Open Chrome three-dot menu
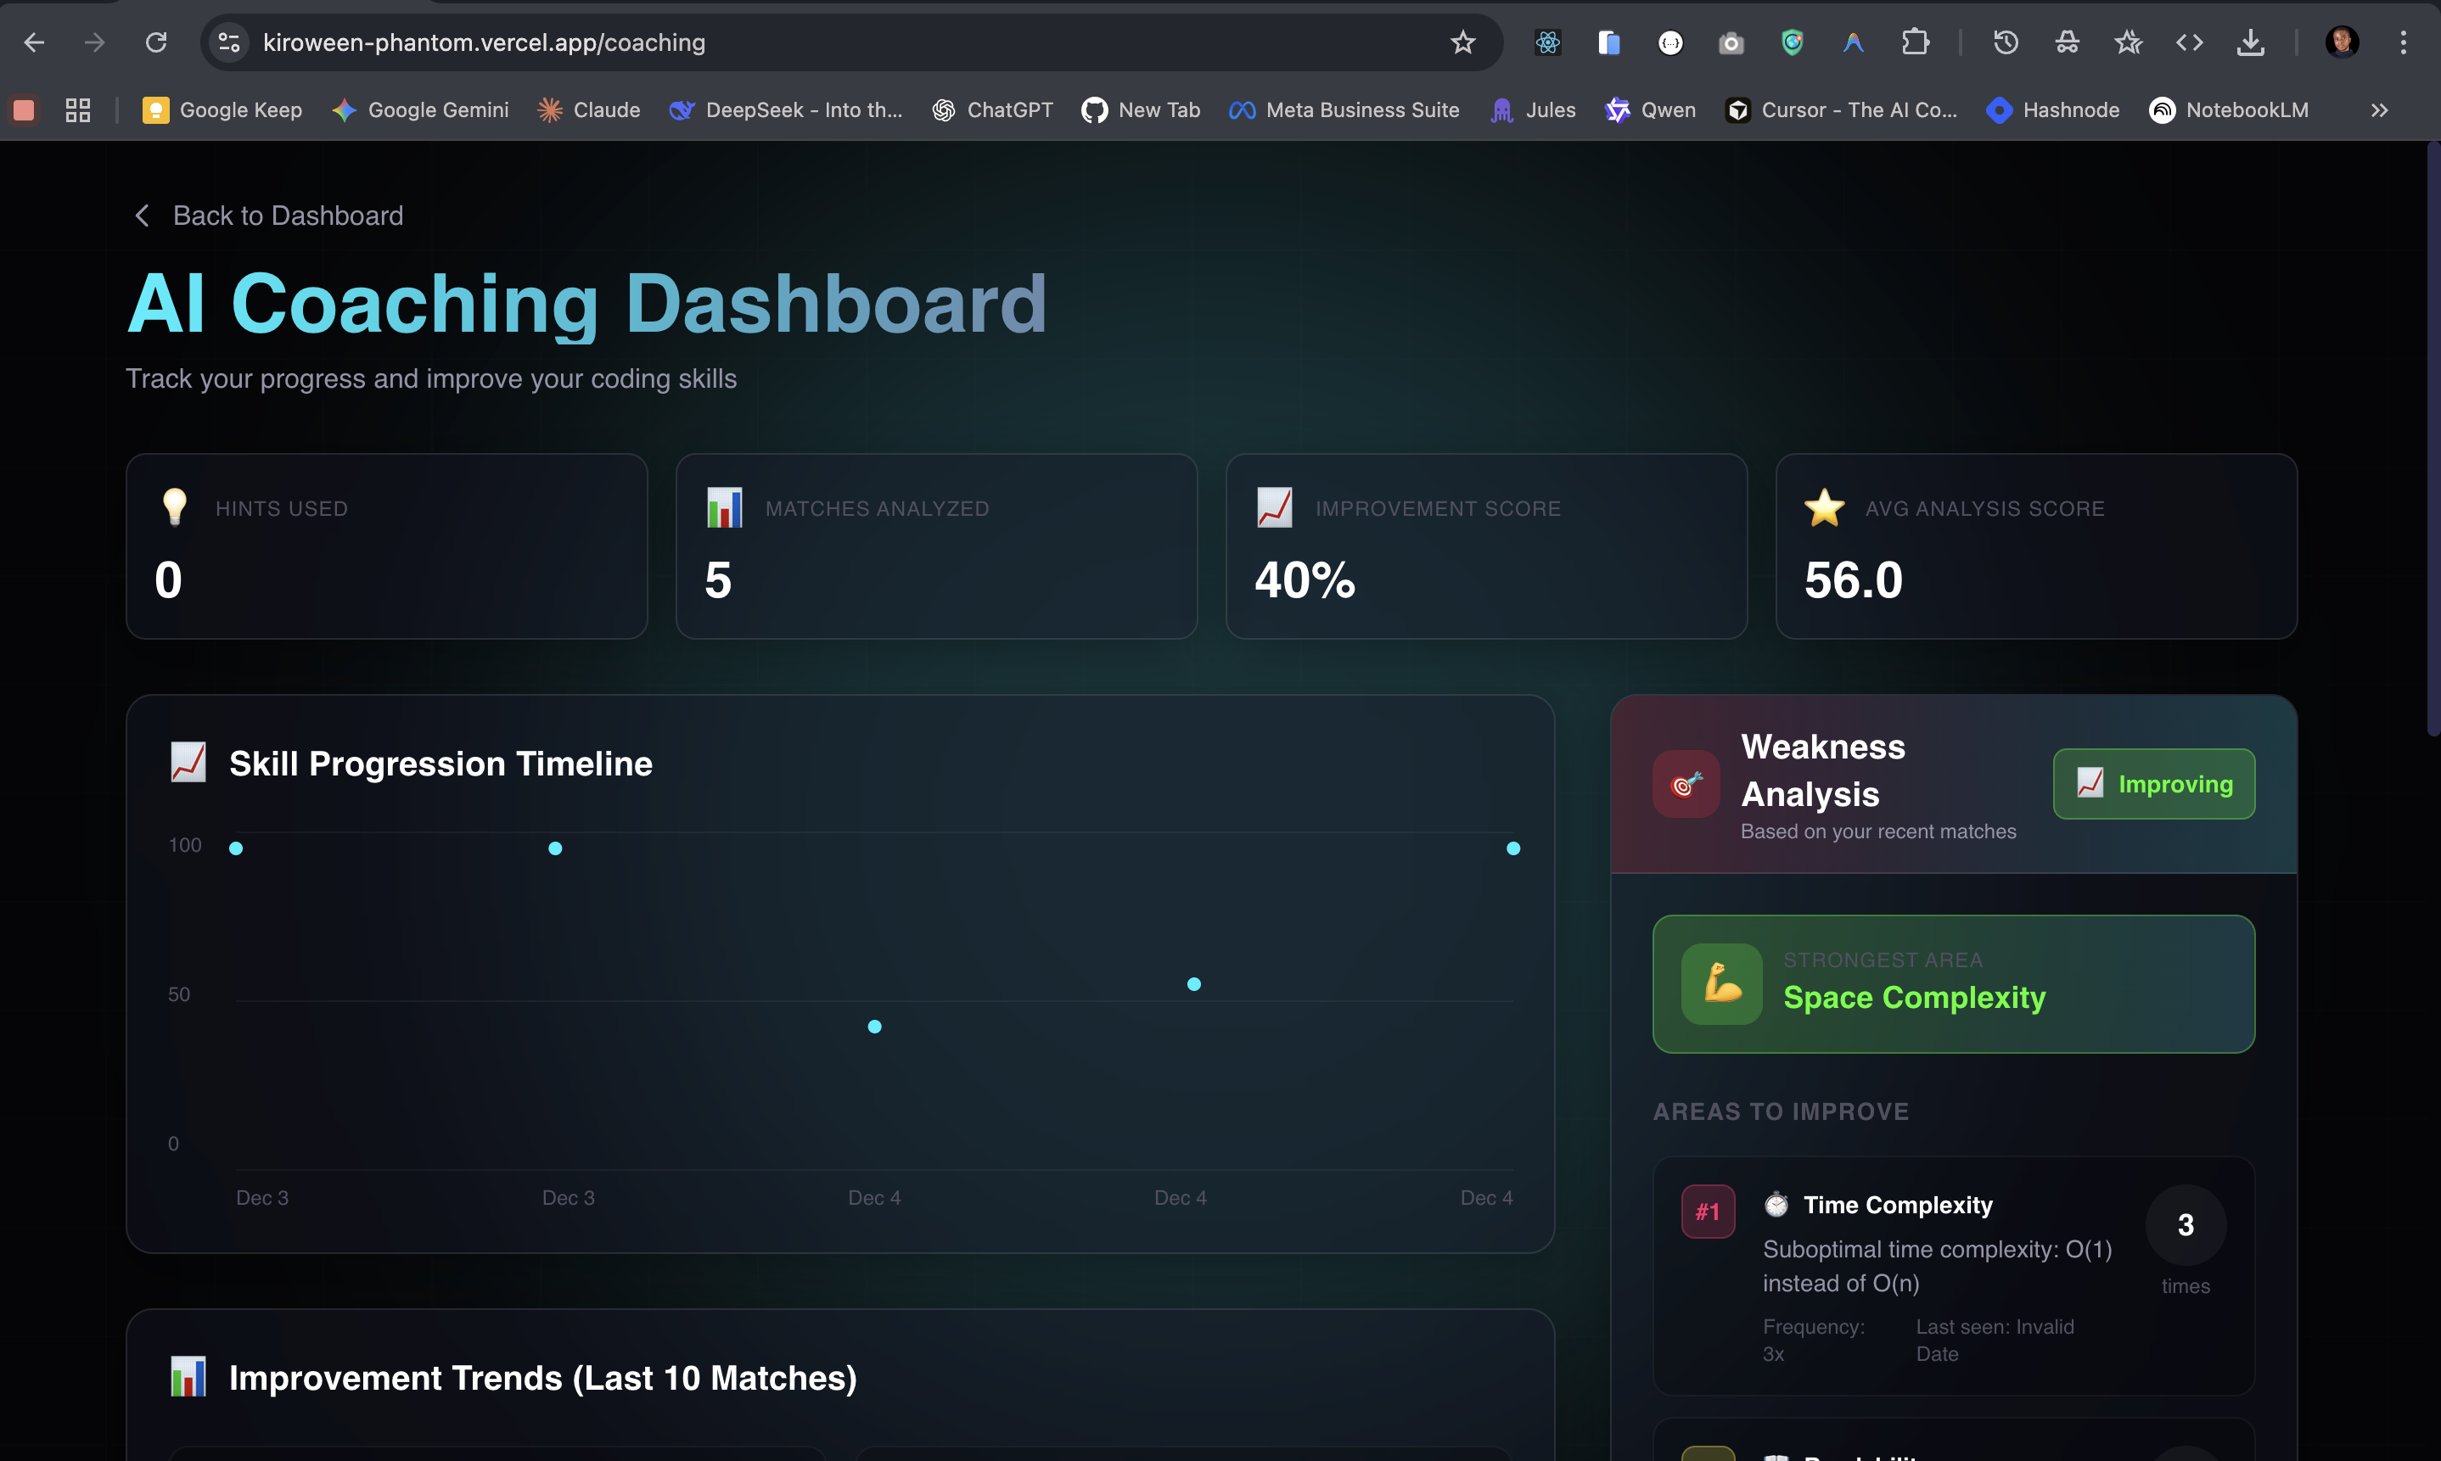The height and width of the screenshot is (1461, 2441). point(2403,42)
